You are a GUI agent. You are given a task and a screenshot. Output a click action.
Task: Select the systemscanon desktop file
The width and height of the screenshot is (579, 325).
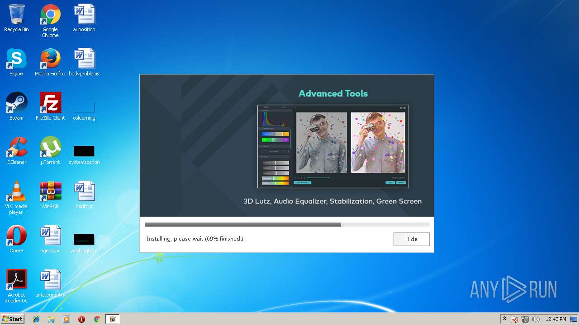pos(84,154)
